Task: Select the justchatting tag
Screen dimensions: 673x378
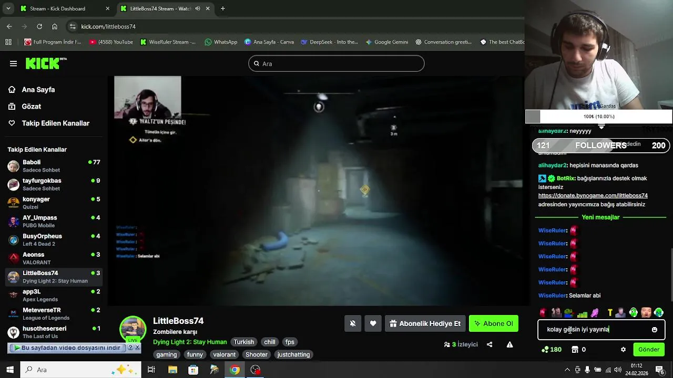Action: coord(293,354)
